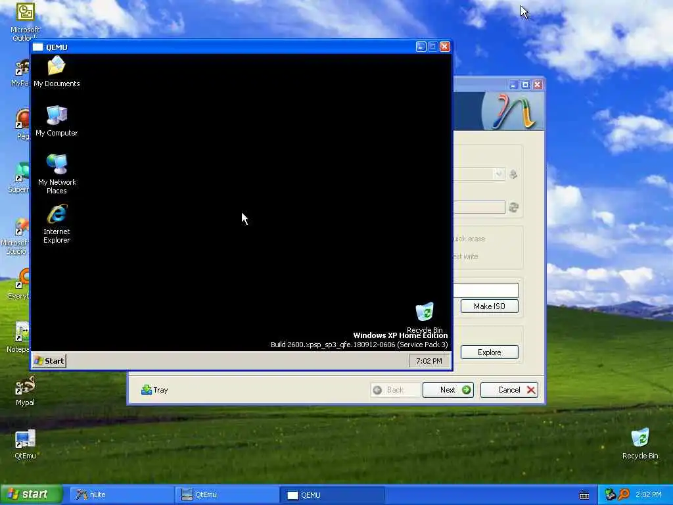Screen dimensions: 673x505
Task: Maximize the nLite window
Action: coord(525,85)
